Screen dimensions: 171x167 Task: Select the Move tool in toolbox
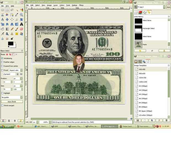(7, 20)
